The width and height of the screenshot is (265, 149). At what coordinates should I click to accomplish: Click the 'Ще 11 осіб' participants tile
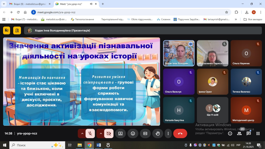(x=212, y=110)
